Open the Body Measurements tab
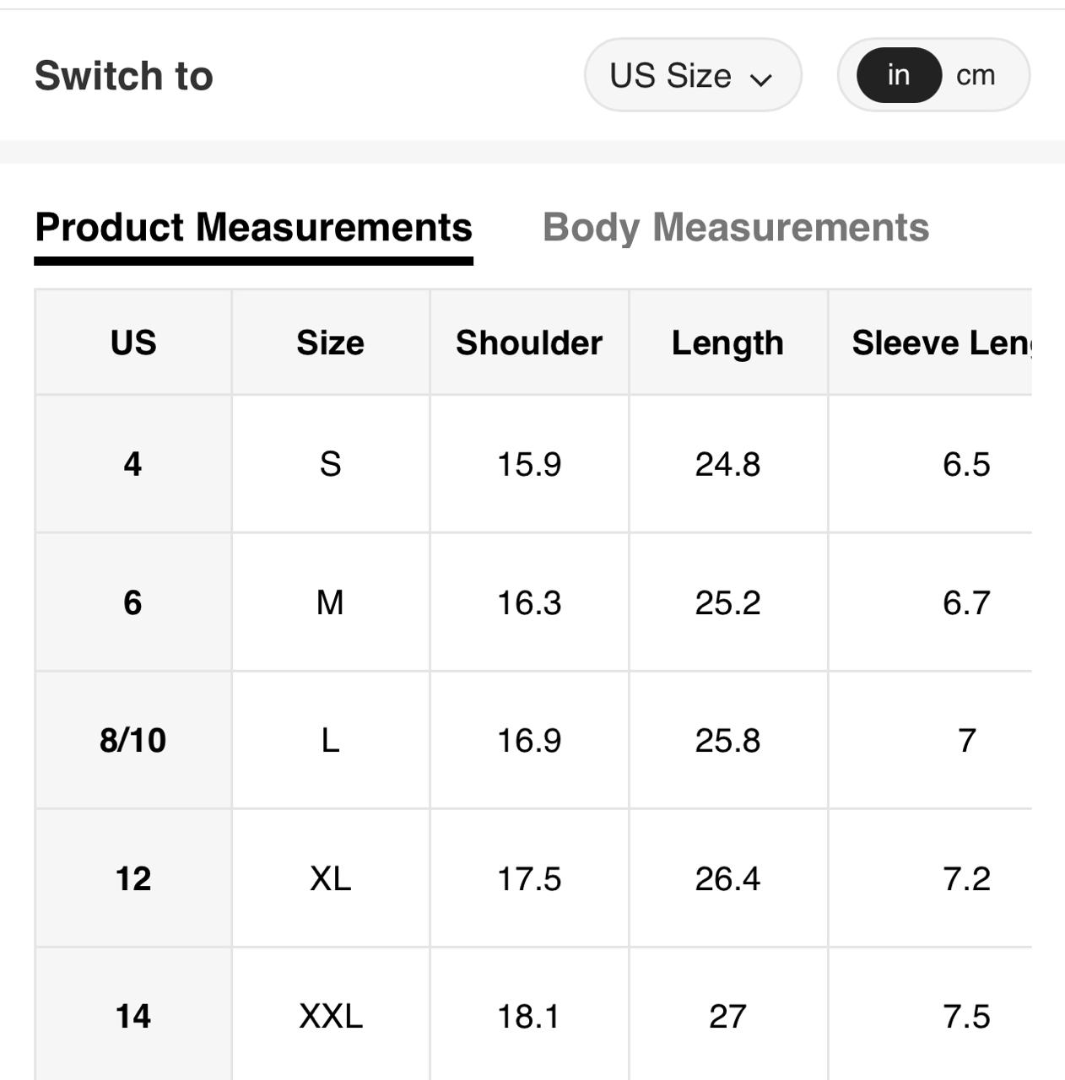The width and height of the screenshot is (1065, 1080). click(736, 228)
